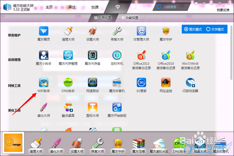Open 魔方守护 shield icon in main grid

coord(166,31)
